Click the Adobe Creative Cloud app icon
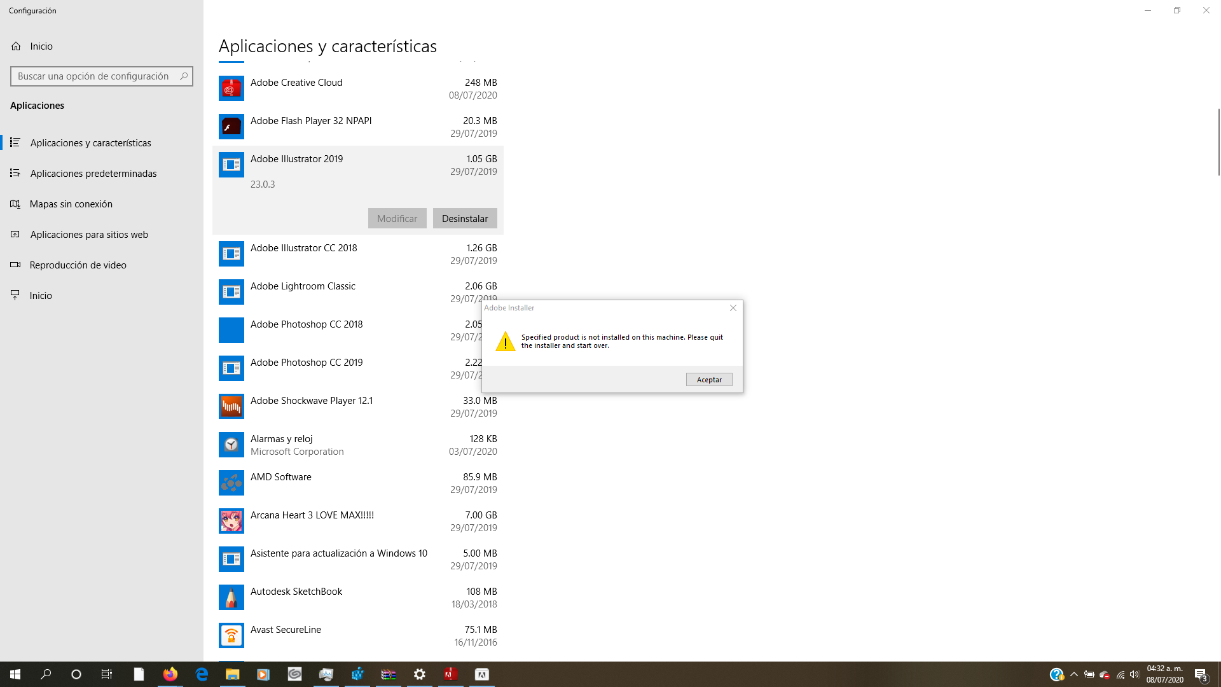This screenshot has width=1221, height=687. (x=231, y=89)
